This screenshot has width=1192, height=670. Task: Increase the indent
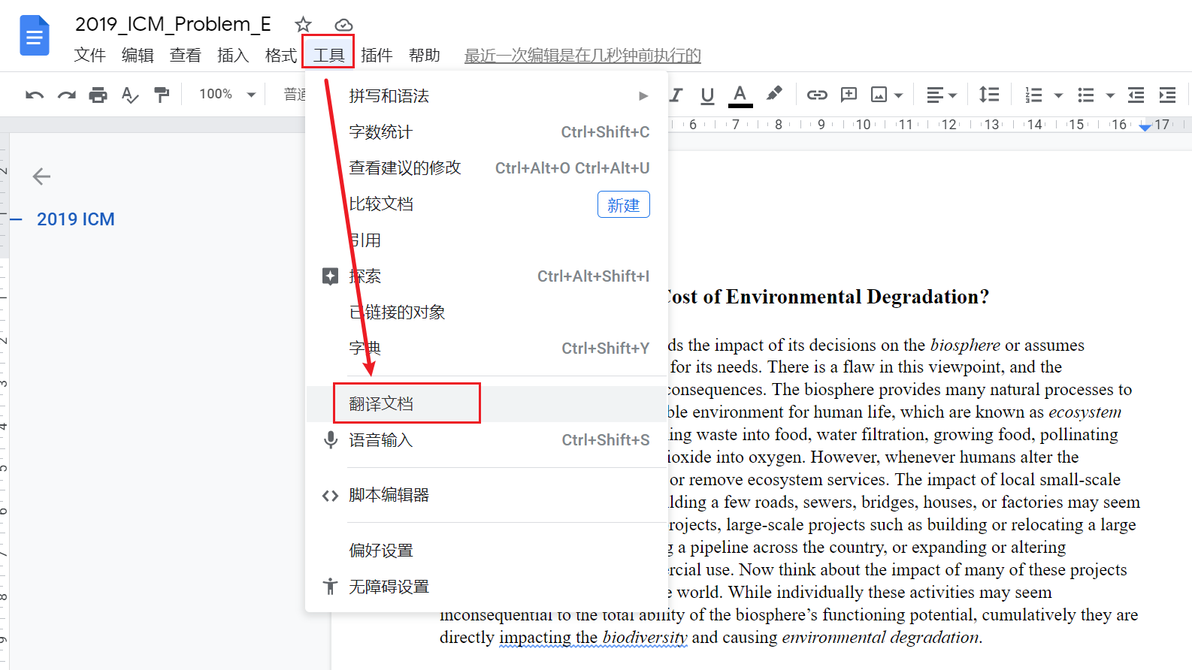(x=1167, y=95)
